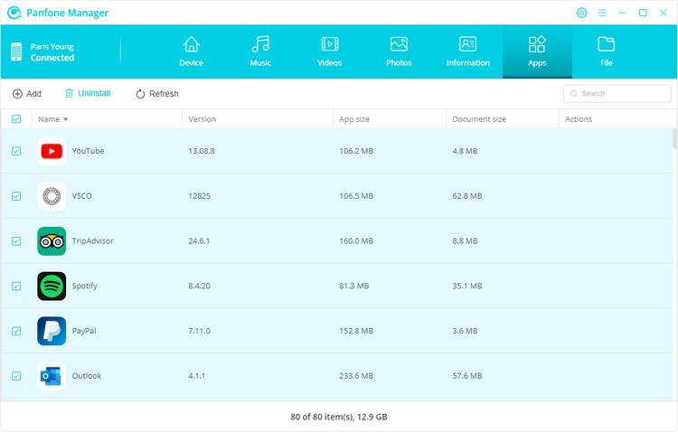678x432 pixels.
Task: Switch to the Device tab
Action: (x=191, y=52)
